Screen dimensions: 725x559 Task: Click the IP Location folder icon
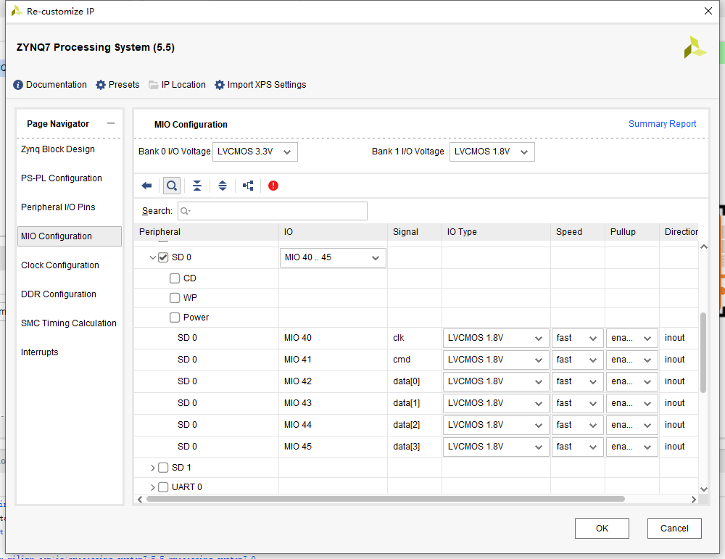pyautogui.click(x=154, y=85)
